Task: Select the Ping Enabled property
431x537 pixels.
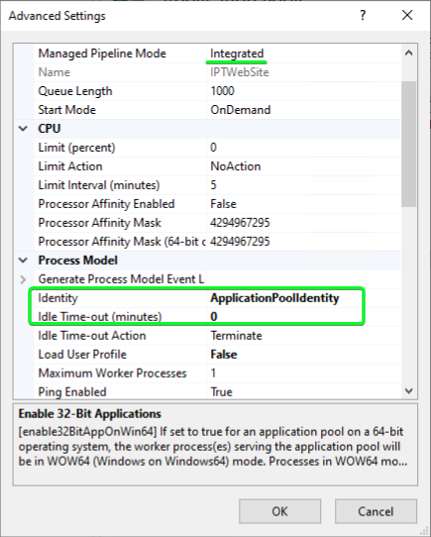Action: (x=72, y=392)
